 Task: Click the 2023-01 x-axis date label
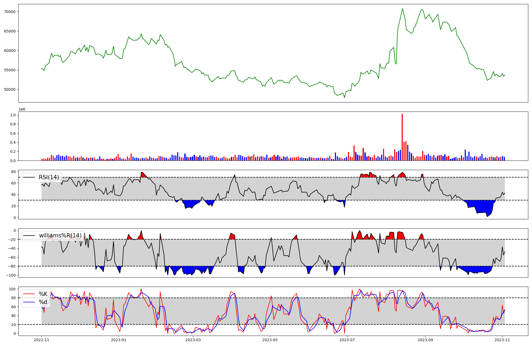(119, 340)
